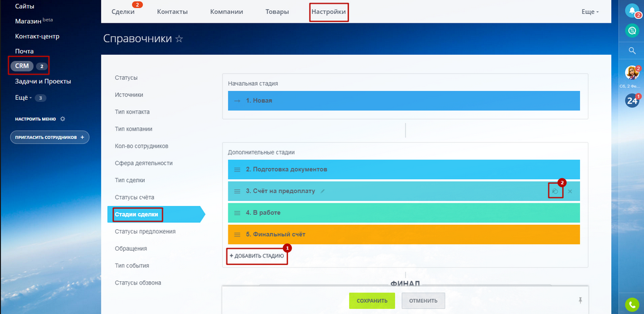Open Почта in left sidebar
The image size is (644, 314).
click(25, 51)
